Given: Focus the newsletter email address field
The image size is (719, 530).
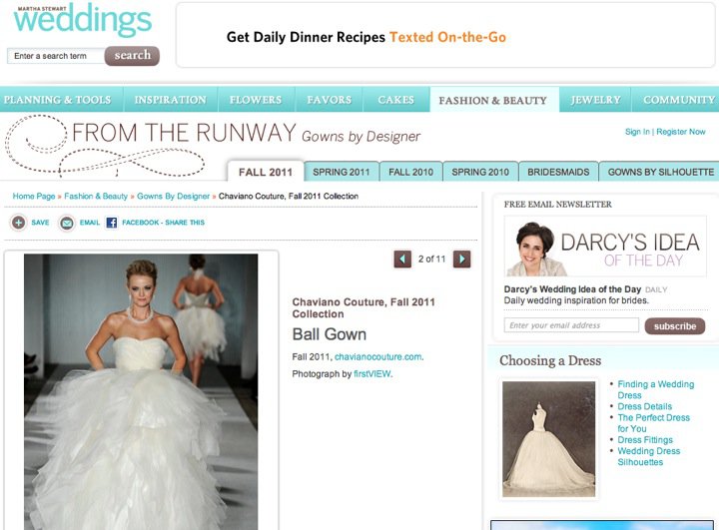Looking at the screenshot, I should [x=571, y=325].
